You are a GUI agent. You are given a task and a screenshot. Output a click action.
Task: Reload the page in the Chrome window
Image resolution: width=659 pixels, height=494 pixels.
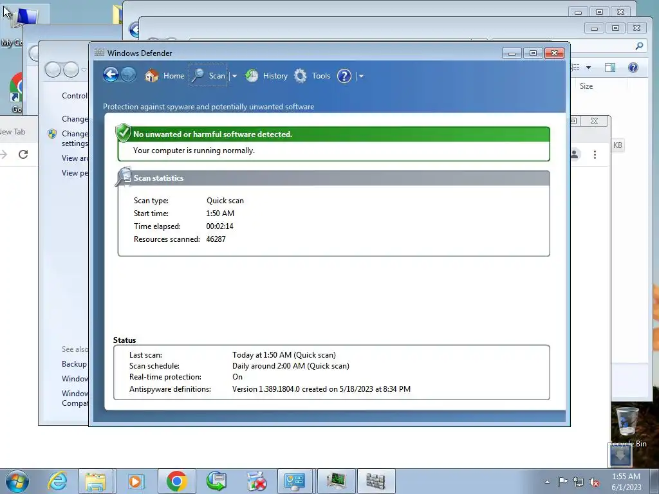[23, 154]
